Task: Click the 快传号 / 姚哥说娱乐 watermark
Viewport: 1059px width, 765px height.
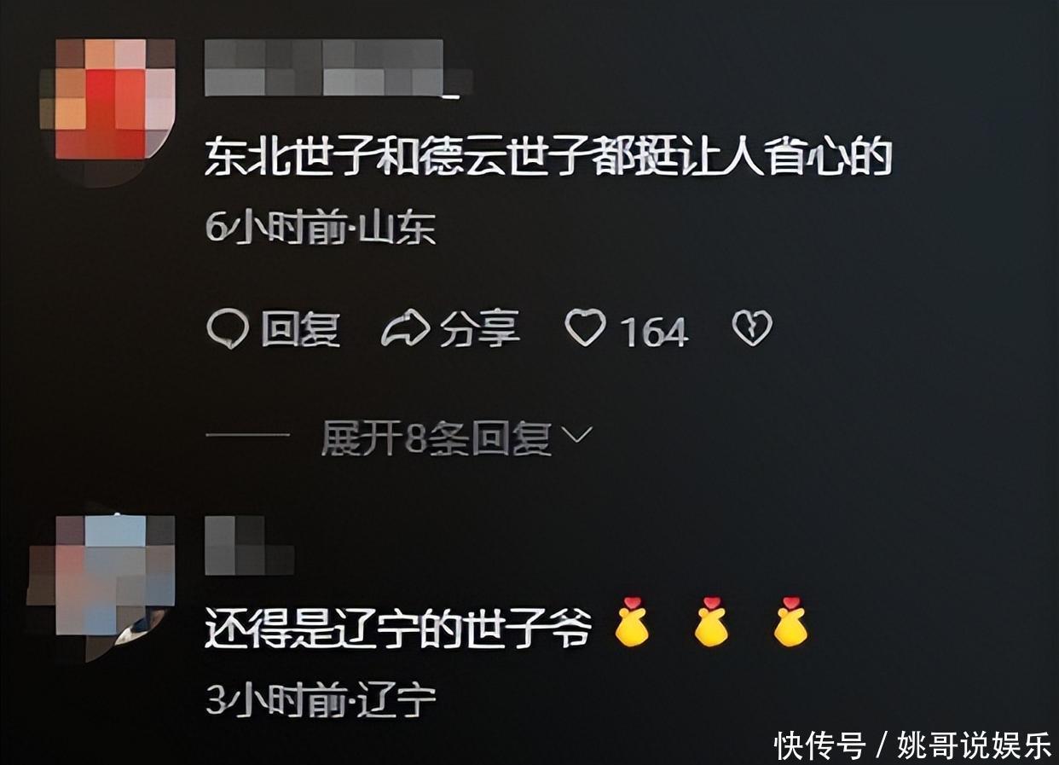Action: (x=912, y=746)
